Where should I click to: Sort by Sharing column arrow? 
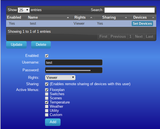click(x=126, y=18)
